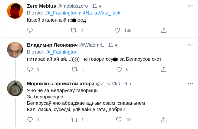This screenshot has width=198, height=129.
Task: Open the @LukaVata_fack mention link
Action: coord(102,13)
